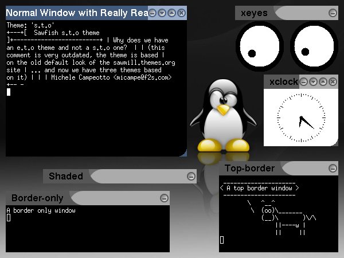344x258 pixels.
Task: Click the 'Border-only' window title
Action: (37, 198)
